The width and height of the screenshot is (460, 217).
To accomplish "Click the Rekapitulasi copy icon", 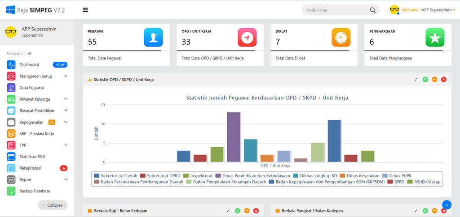I will tap(11, 168).
